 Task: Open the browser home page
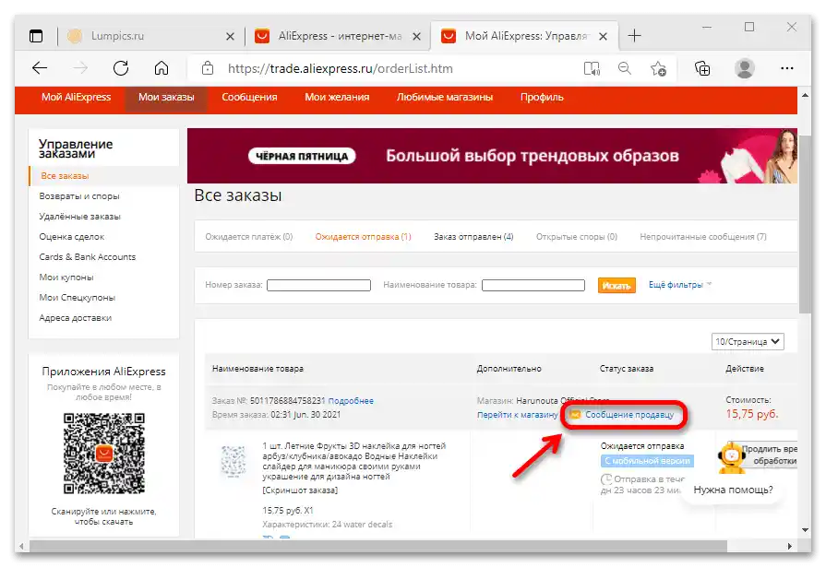click(x=162, y=68)
